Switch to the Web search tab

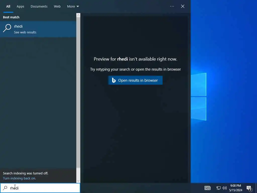(57, 6)
